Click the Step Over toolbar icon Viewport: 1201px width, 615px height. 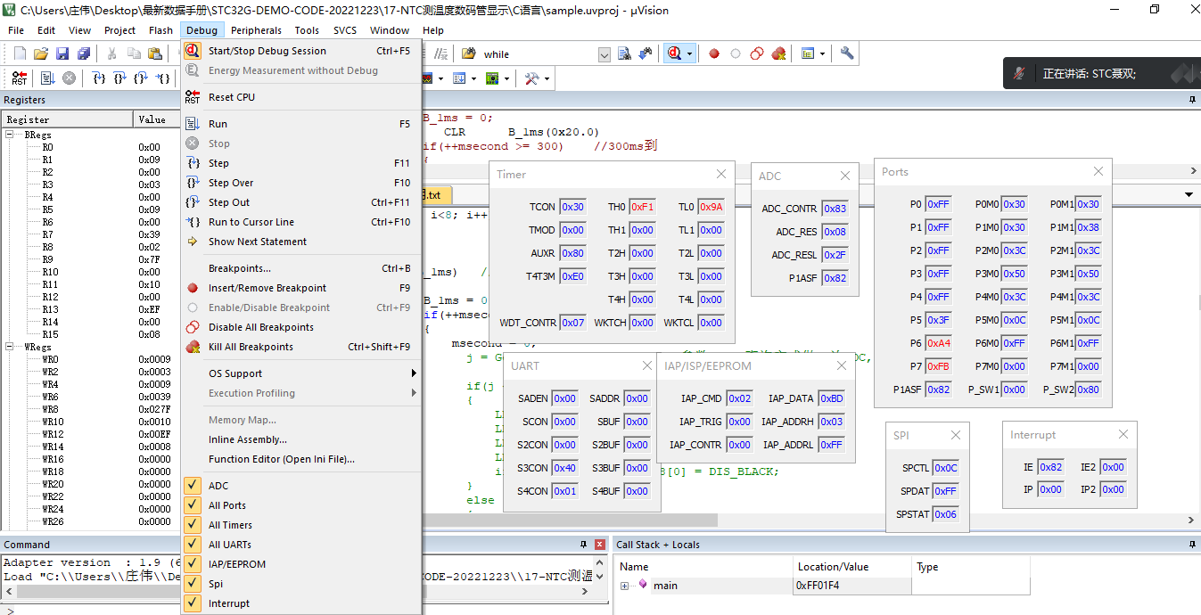[x=120, y=78]
